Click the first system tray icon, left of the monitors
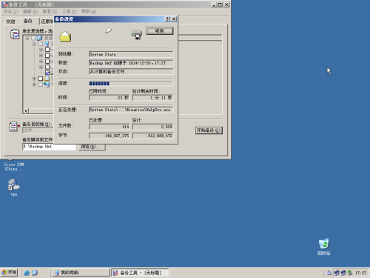Image resolution: width=370 pixels, height=278 pixels. click(329, 273)
